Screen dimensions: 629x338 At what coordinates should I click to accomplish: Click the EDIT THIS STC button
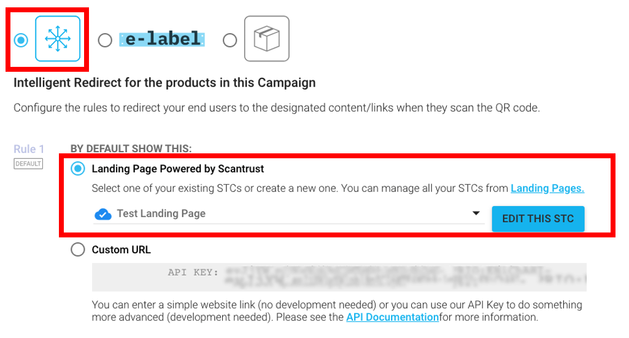click(538, 219)
